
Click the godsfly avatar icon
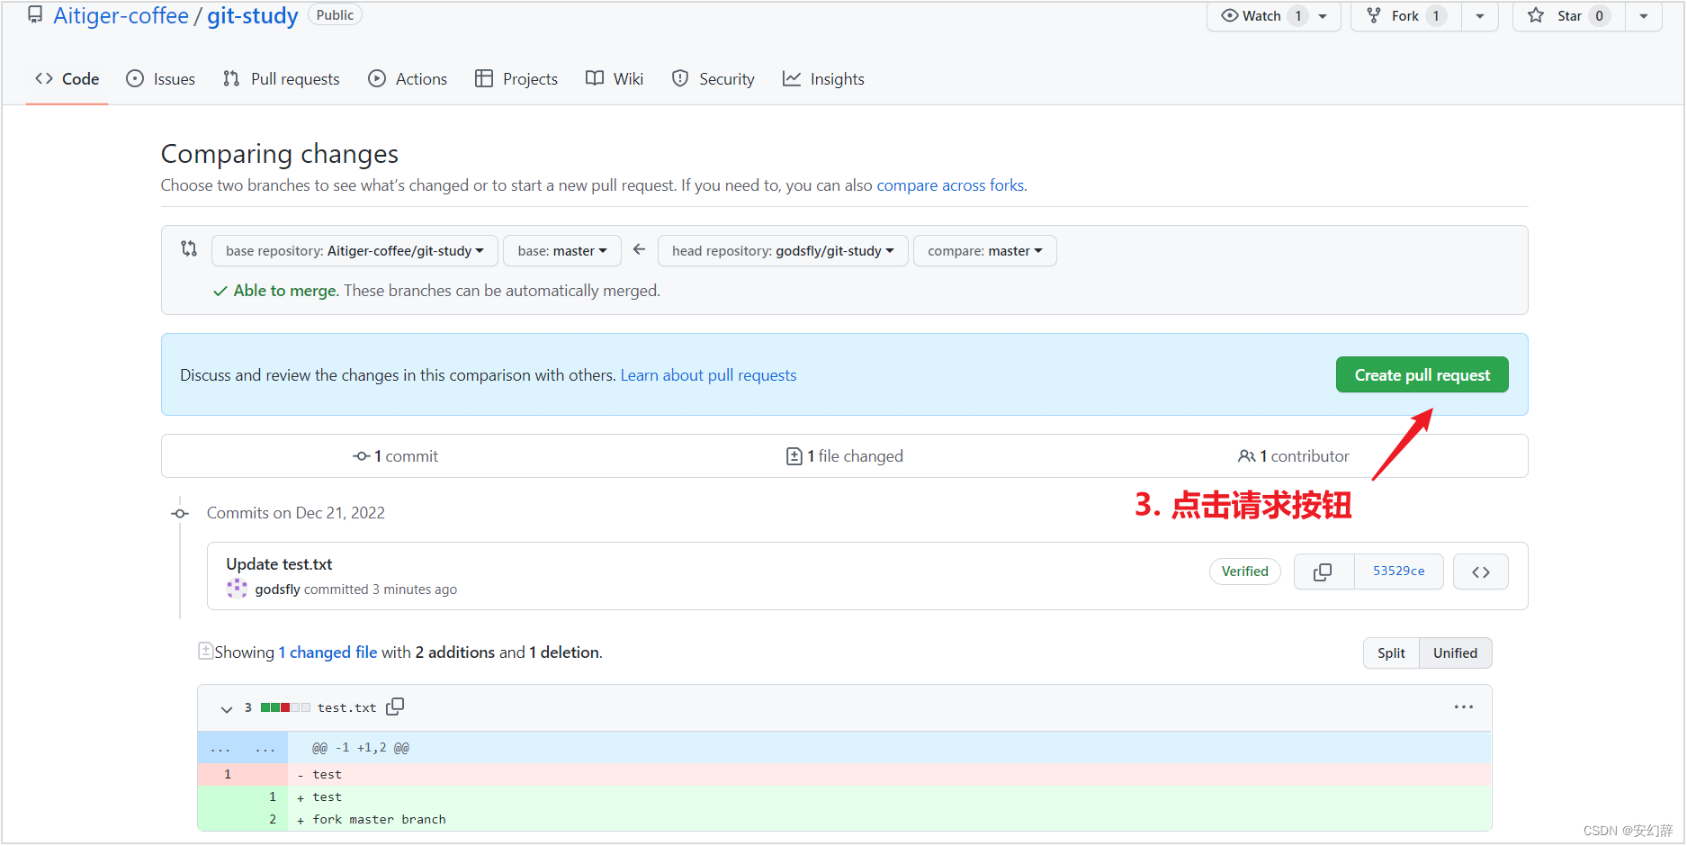237,589
